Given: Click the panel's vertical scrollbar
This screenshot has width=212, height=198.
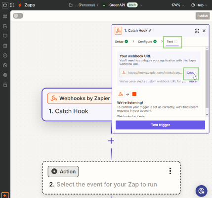Looking at the screenshot, I should 207,79.
